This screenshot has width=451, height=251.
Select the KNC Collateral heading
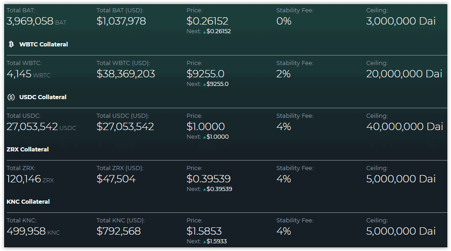pyautogui.click(x=28, y=202)
